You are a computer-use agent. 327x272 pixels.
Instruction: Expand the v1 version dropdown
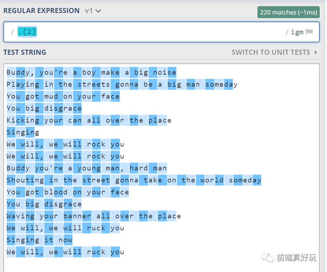93,11
